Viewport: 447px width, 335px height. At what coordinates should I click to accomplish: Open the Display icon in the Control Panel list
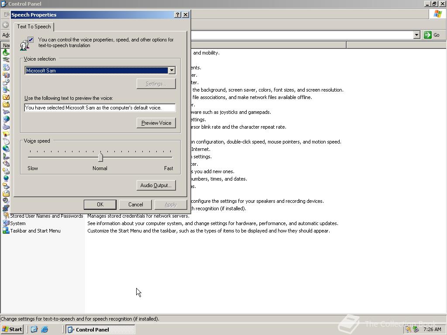6,90
